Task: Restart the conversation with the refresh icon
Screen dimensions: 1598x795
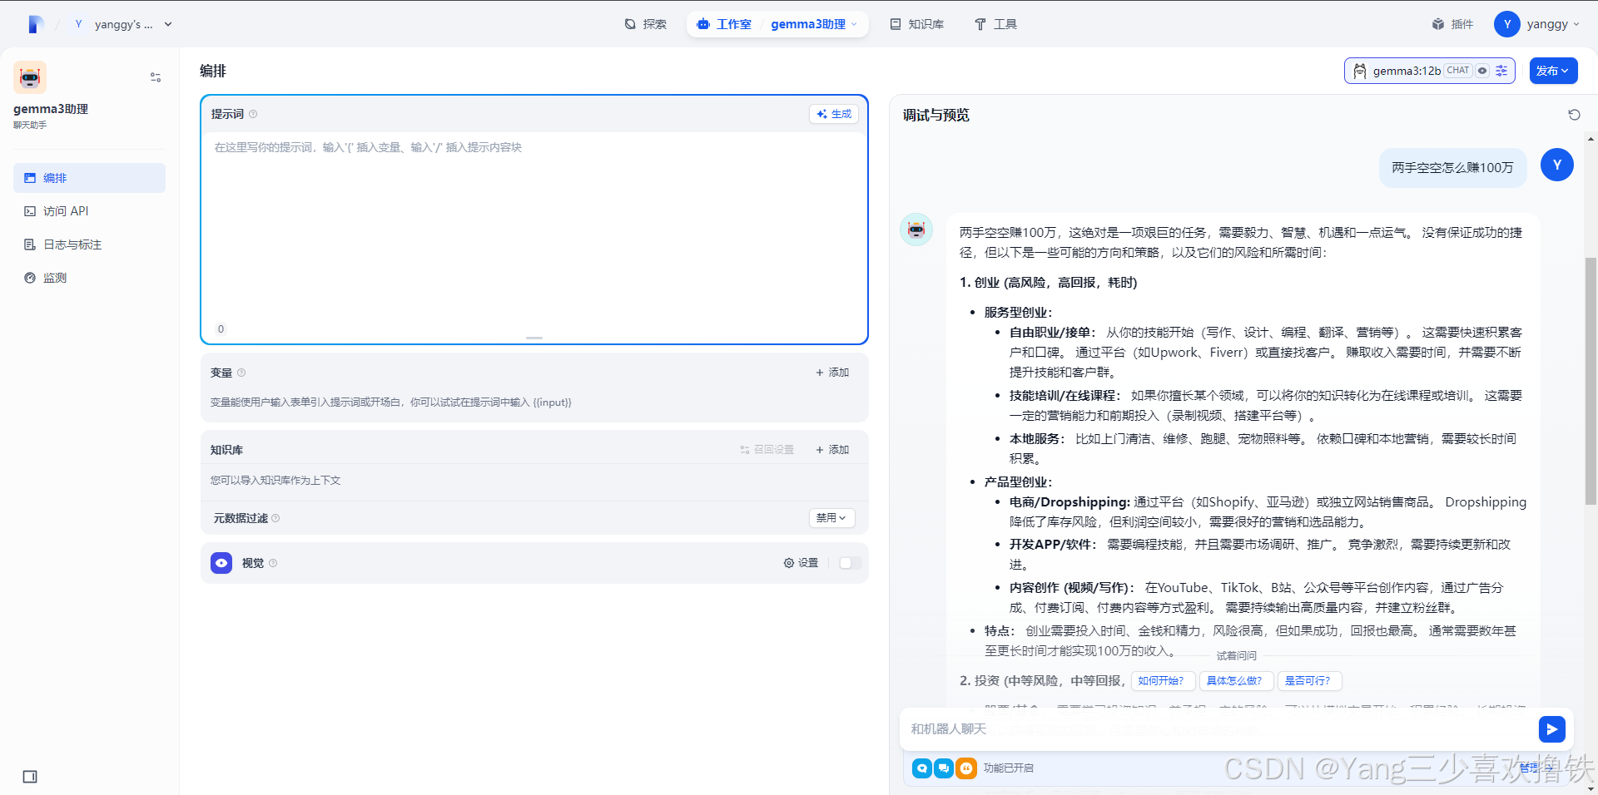Action: click(x=1574, y=115)
